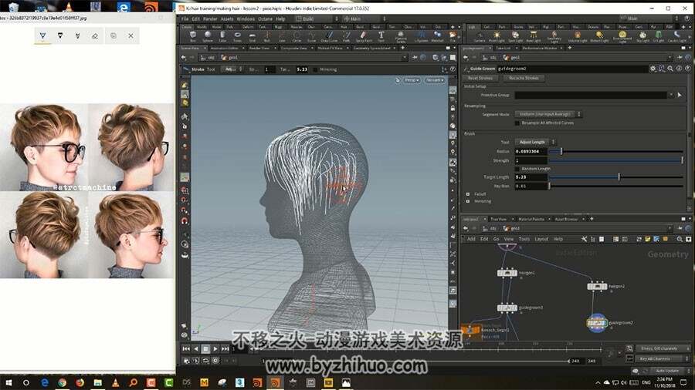Click the Reset Strokes button
The width and height of the screenshot is (695, 390).
pos(480,78)
